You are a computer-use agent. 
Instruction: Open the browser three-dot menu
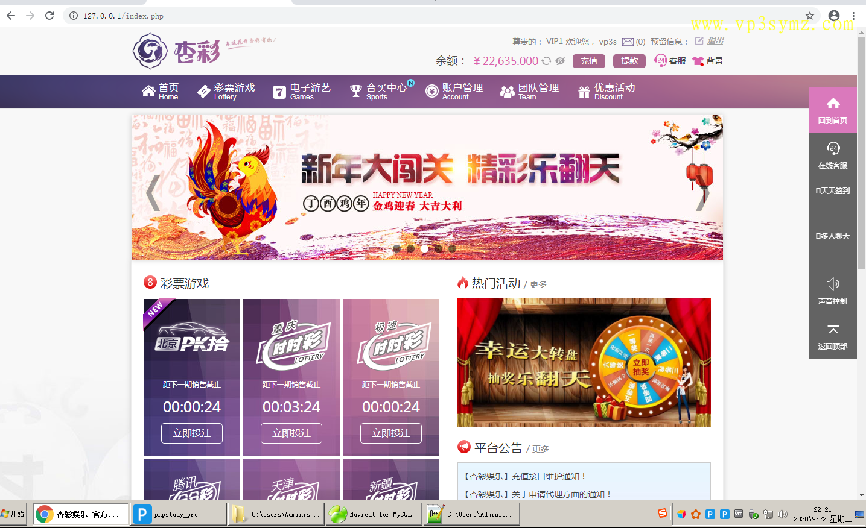pos(853,16)
